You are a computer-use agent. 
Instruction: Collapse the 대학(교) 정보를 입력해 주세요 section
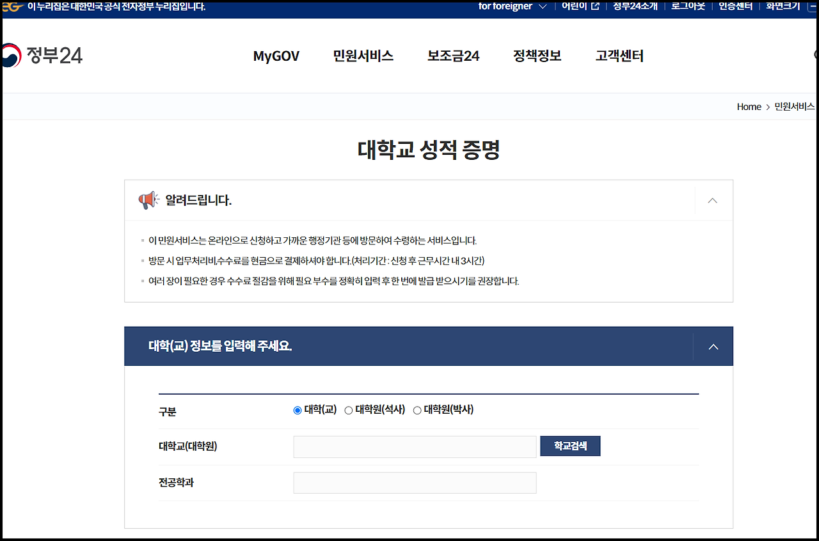pos(713,347)
